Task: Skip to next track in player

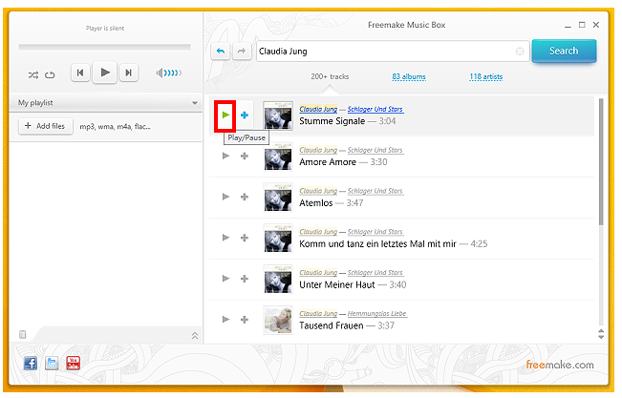Action: [129, 73]
